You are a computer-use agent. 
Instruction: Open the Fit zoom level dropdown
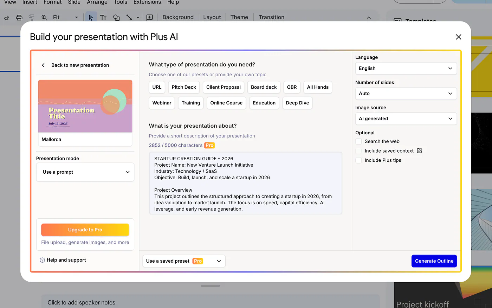pos(65,18)
